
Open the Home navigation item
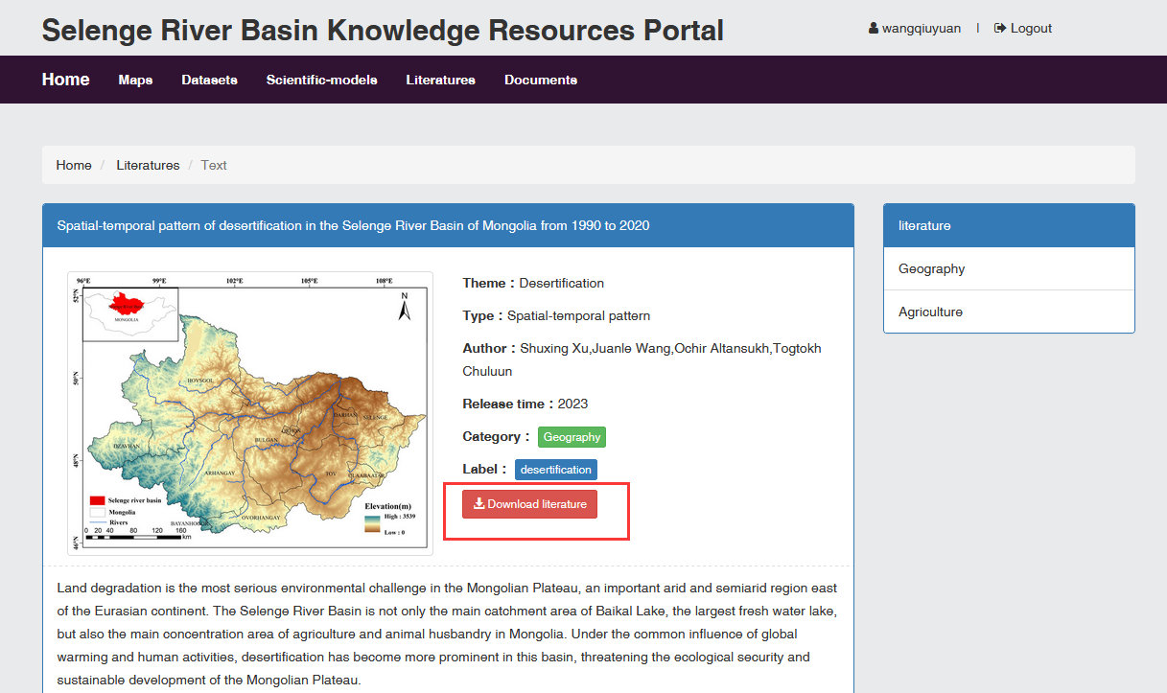pos(66,80)
